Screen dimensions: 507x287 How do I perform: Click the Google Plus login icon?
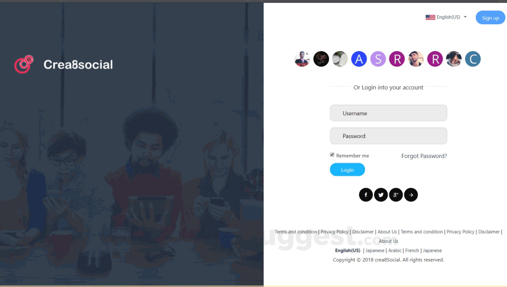396,195
